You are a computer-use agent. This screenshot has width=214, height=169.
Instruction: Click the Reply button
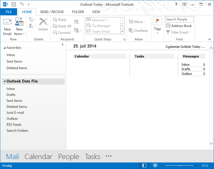(60, 20)
